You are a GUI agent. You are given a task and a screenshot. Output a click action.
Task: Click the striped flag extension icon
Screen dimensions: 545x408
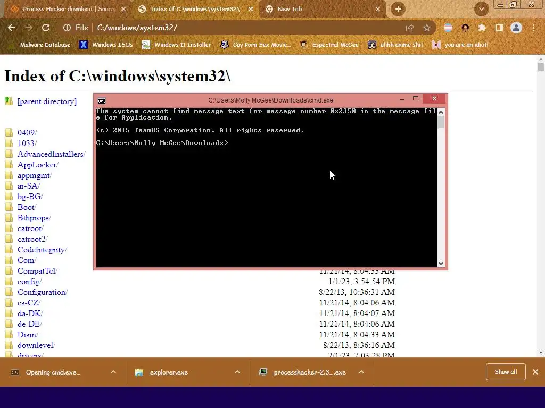pyautogui.click(x=448, y=28)
